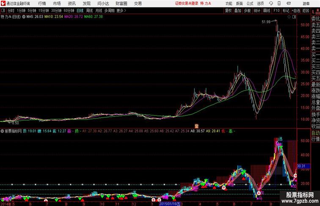Click the 多股 multi-stock toolbar button

point(247,11)
